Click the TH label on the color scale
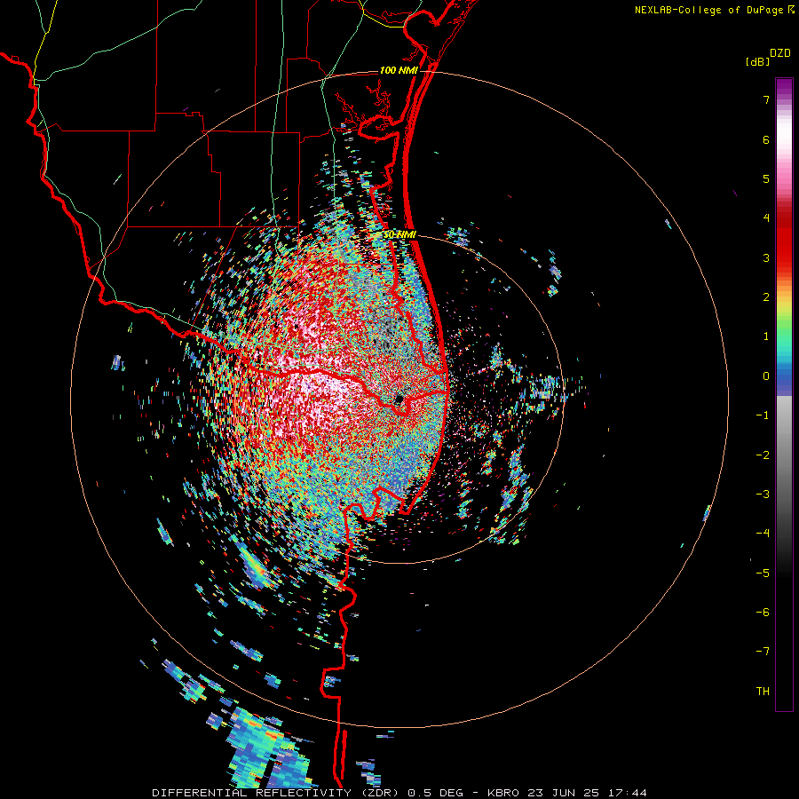Screen dimensions: 799x799 [x=763, y=692]
